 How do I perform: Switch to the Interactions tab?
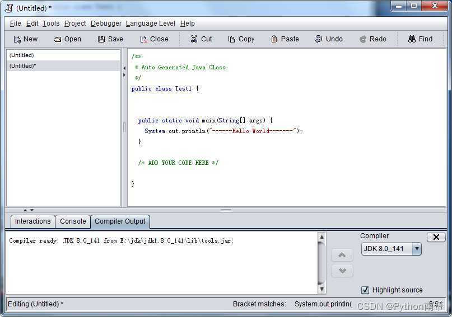coord(32,221)
